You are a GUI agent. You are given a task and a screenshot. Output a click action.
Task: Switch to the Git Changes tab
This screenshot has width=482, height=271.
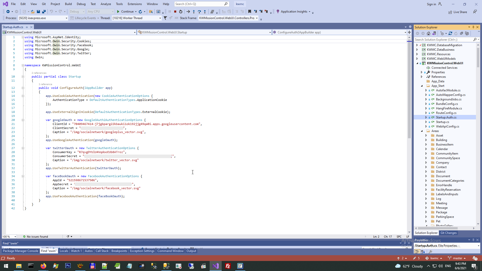[x=448, y=233]
